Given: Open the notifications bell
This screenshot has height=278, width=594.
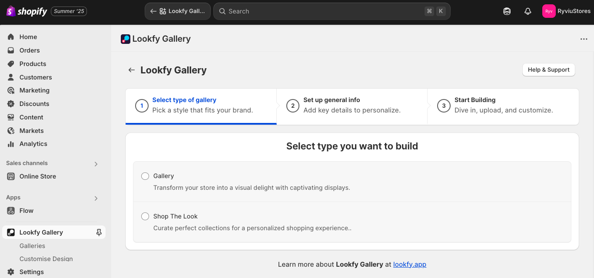Looking at the screenshot, I should [528, 11].
